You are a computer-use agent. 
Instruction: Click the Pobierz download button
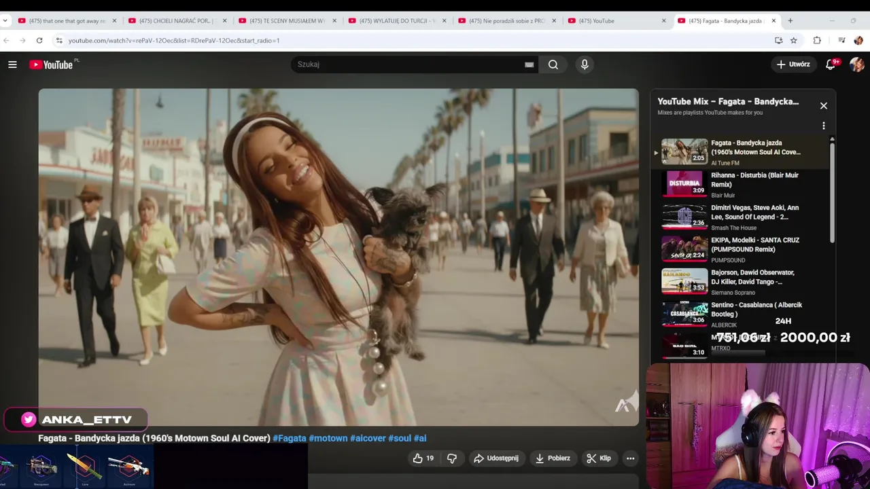553,458
